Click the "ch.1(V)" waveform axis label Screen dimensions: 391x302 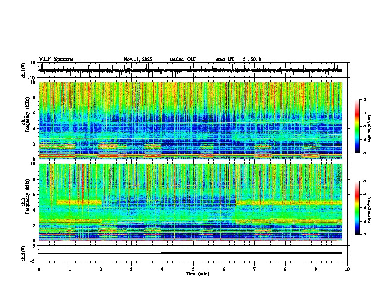coord(23,70)
